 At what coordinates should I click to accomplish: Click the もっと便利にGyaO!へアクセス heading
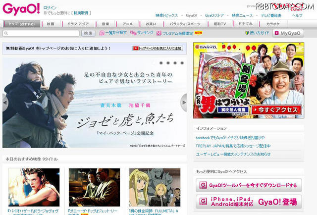tap(221, 171)
